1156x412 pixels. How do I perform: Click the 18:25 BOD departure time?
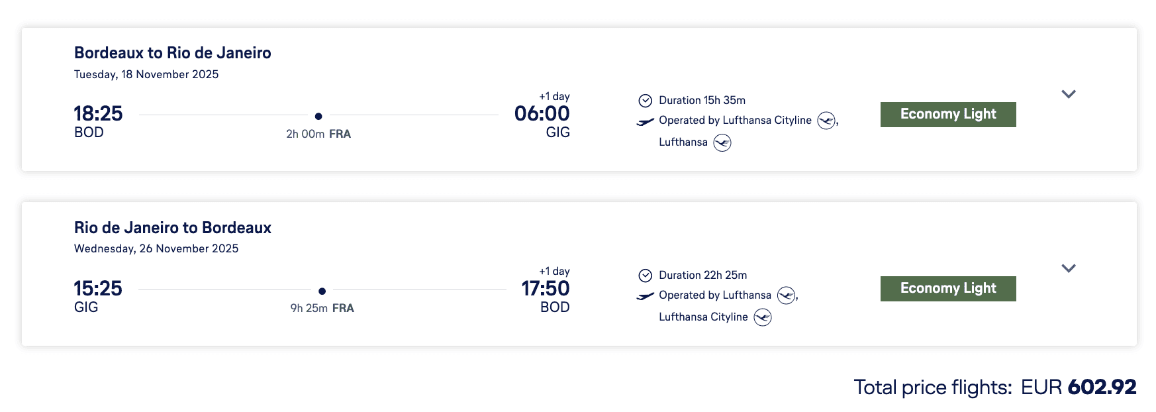pyautogui.click(x=98, y=114)
